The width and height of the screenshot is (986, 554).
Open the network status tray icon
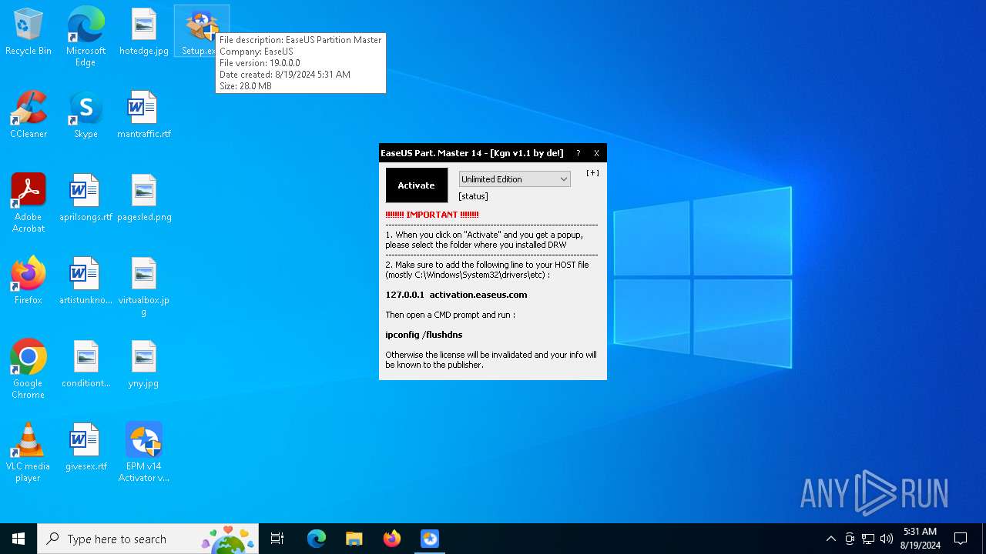(x=868, y=539)
